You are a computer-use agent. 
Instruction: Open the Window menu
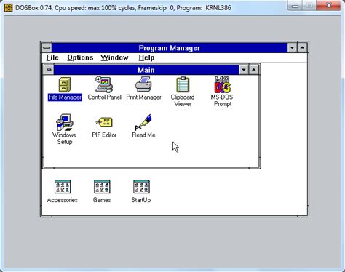[x=114, y=57]
